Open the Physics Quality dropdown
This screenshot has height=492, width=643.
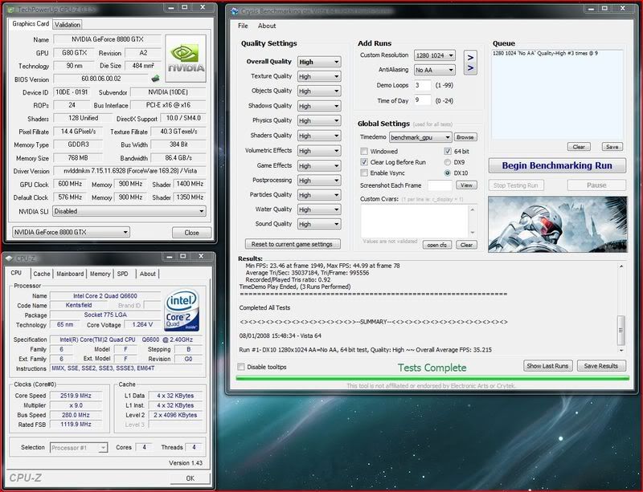319,121
